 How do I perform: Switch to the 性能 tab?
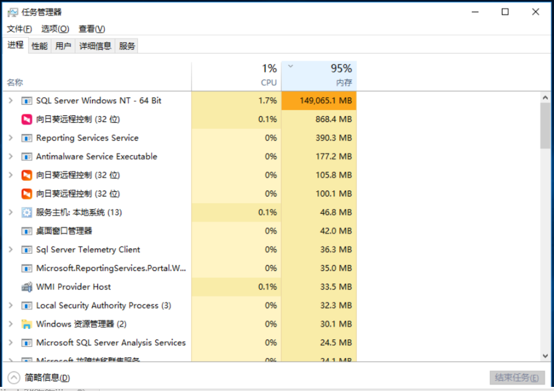[39, 46]
